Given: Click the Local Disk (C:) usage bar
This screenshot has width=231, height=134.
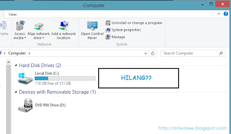Looking at the screenshot, I should (x=65, y=79).
